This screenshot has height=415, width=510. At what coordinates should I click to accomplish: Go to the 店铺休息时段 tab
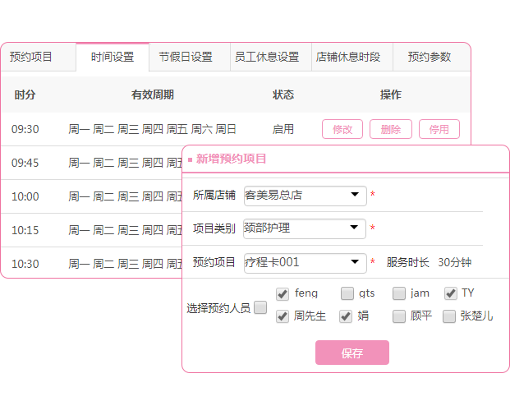348,58
